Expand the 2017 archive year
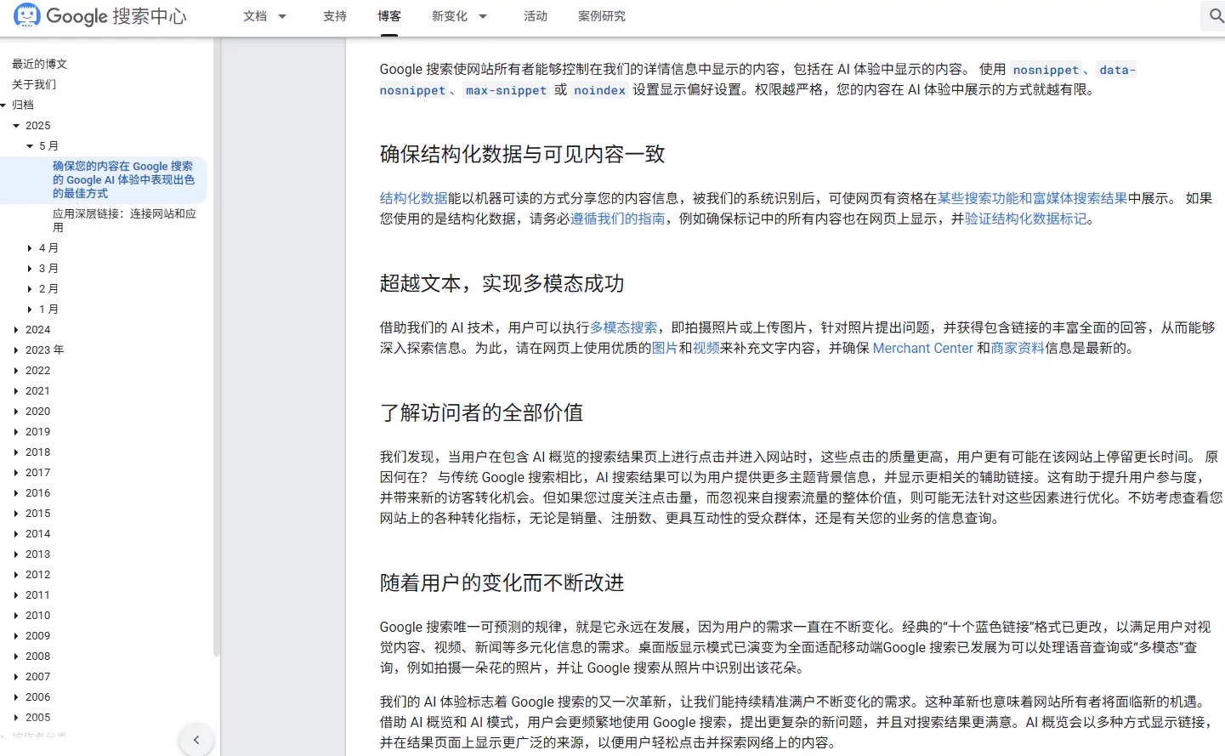Viewport: 1225px width, 756px height. [x=16, y=472]
